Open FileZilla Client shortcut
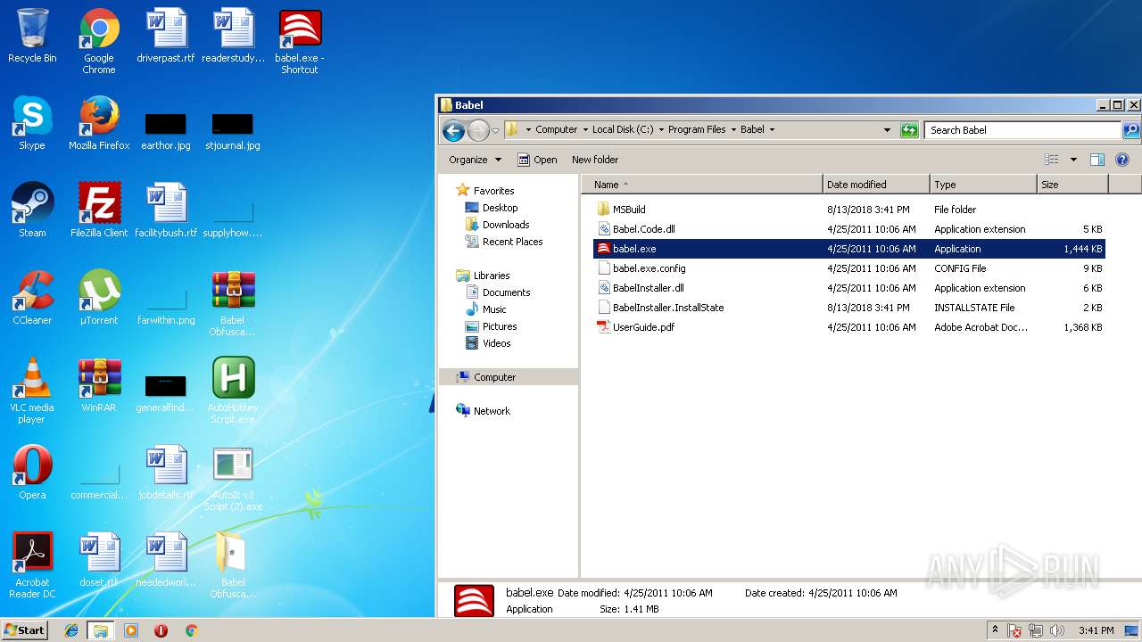The height and width of the screenshot is (642, 1142). coord(99,210)
